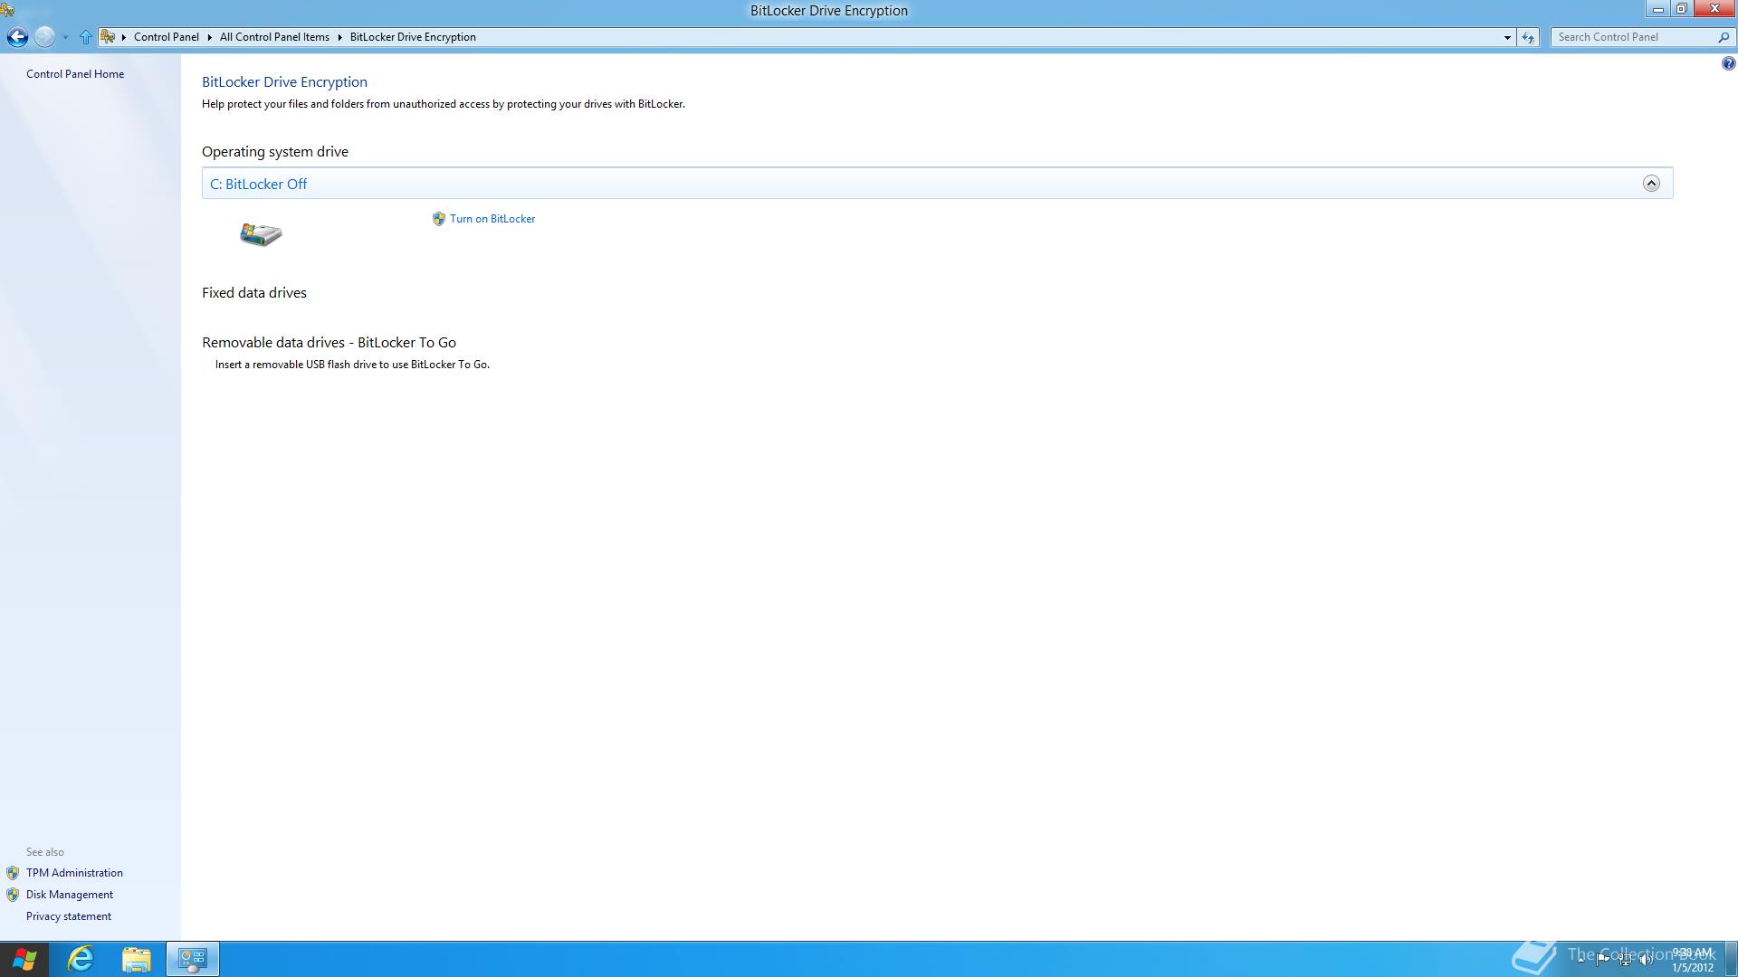Viewport: 1738px width, 977px height.
Task: Go back using the Back arrow button
Action: (17, 37)
